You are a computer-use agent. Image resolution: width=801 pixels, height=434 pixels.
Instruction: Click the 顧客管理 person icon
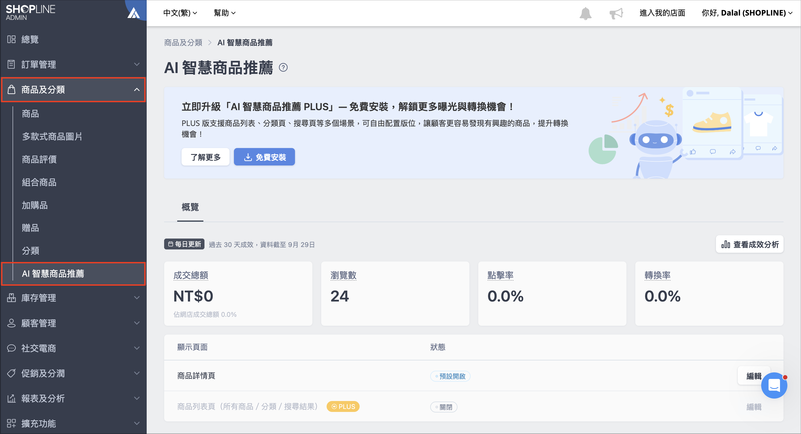click(11, 323)
